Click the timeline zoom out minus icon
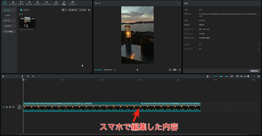 pyautogui.click(x=241, y=76)
